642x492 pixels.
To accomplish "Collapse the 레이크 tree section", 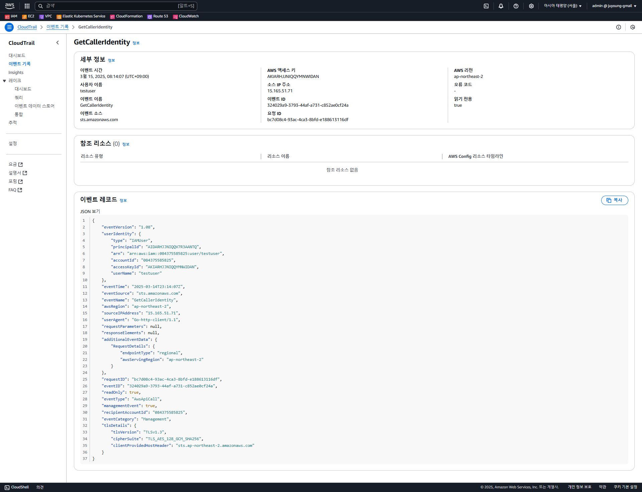I will [5, 81].
